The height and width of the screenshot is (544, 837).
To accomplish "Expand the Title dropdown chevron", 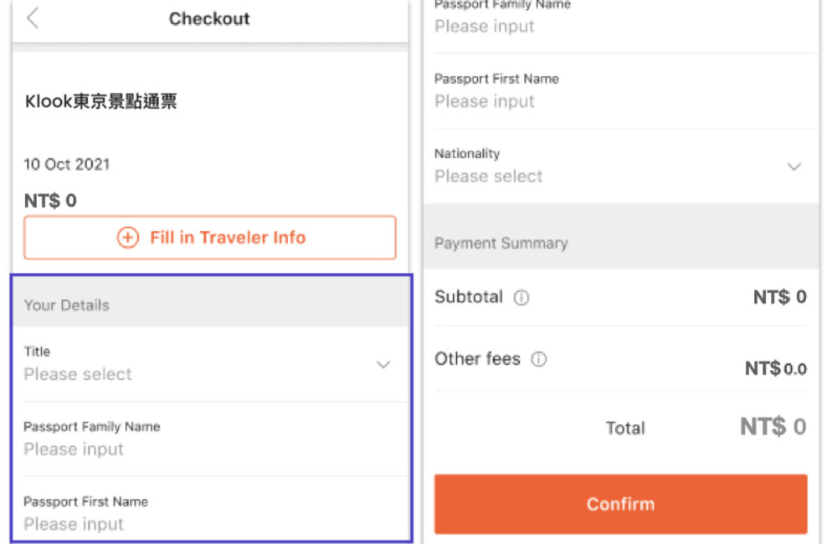I will tap(383, 365).
